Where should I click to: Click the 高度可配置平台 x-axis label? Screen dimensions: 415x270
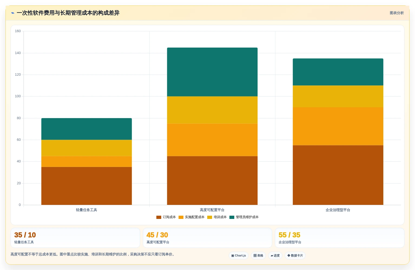pyautogui.click(x=212, y=210)
